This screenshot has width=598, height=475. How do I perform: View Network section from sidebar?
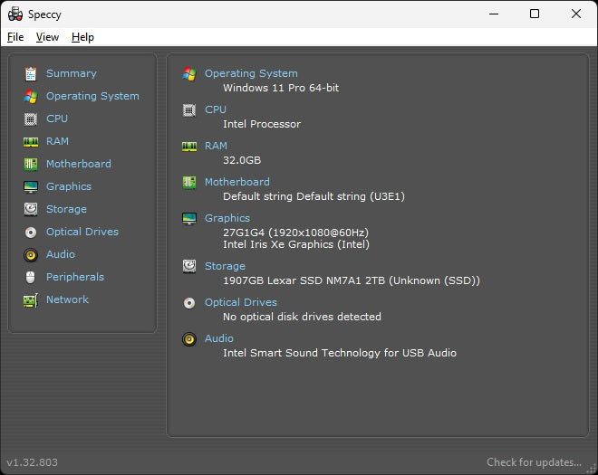point(68,299)
